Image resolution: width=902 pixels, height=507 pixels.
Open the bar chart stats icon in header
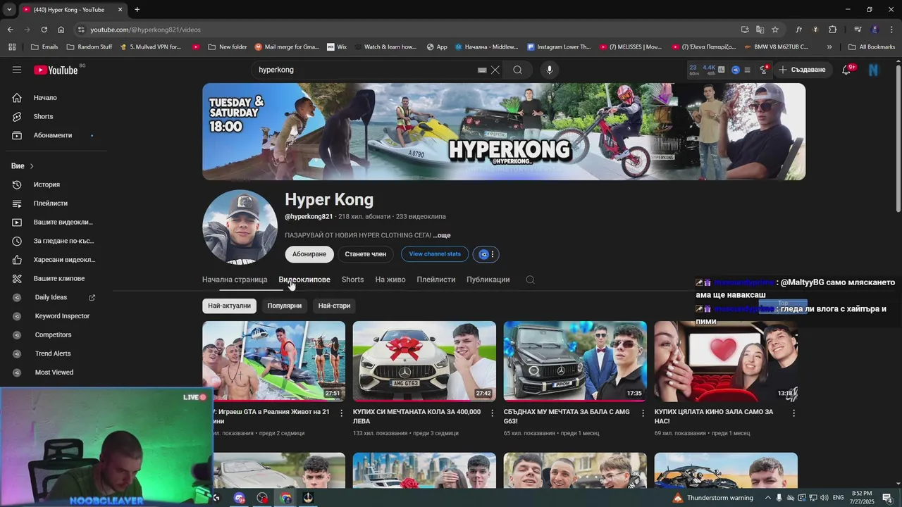pyautogui.click(x=721, y=70)
